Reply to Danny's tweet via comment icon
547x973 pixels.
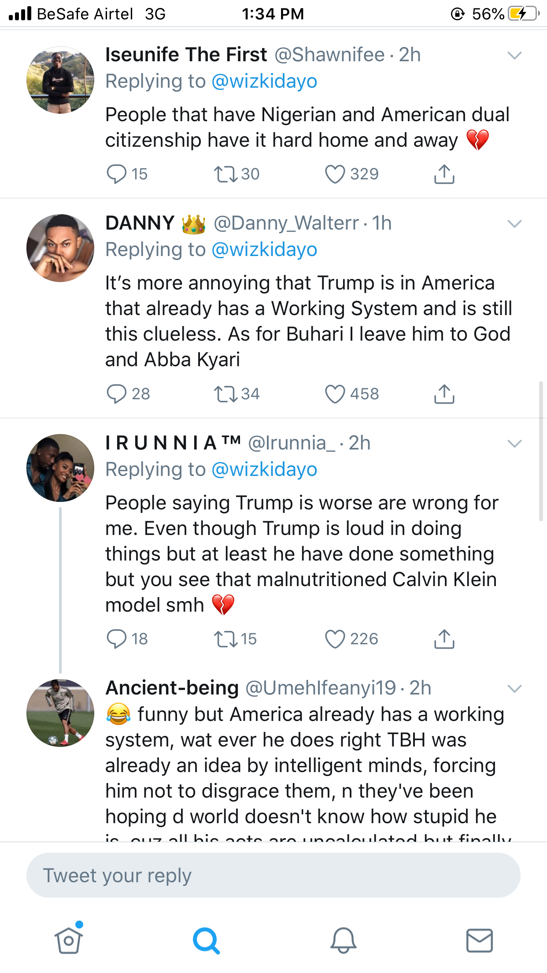point(117,394)
